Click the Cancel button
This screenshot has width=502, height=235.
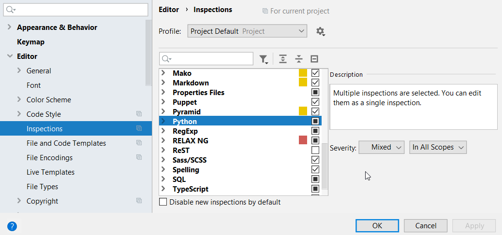(426, 225)
